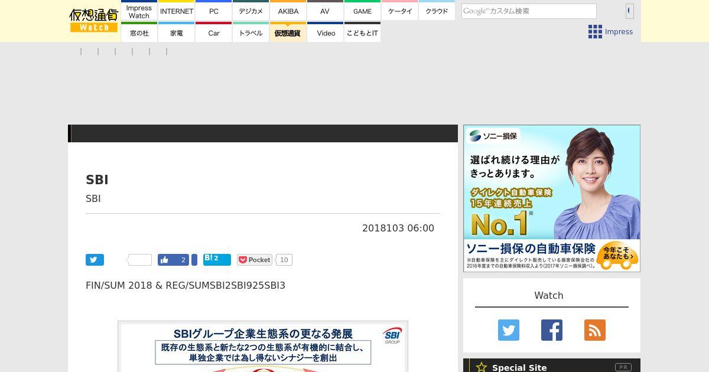Share the article on Twitter

pos(95,260)
